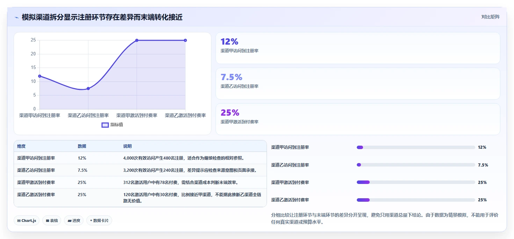The image size is (514, 239).
Task: Click x-axis label 渠道甲访问到注册率 on chart
Action: tap(39, 115)
